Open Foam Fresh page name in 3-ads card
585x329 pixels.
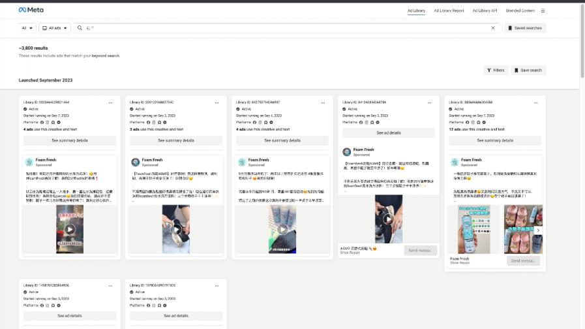tap(152, 160)
